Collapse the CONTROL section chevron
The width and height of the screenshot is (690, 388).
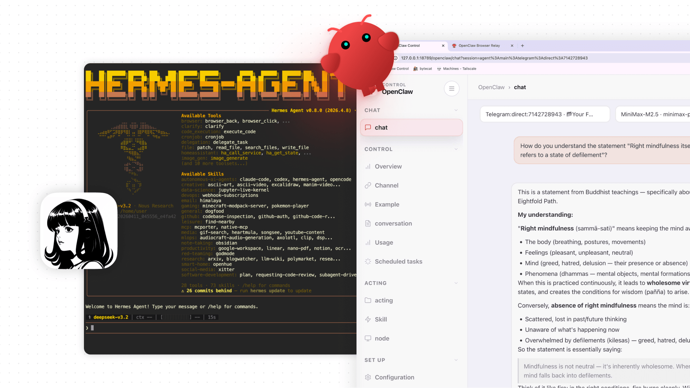[x=456, y=149]
